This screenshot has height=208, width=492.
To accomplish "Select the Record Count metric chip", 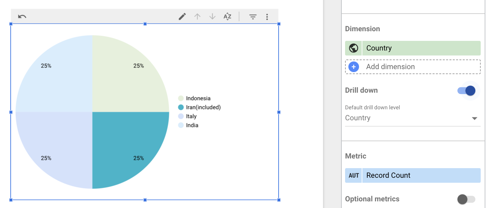I will point(413,175).
